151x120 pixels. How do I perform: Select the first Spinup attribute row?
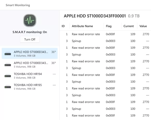[105, 41]
